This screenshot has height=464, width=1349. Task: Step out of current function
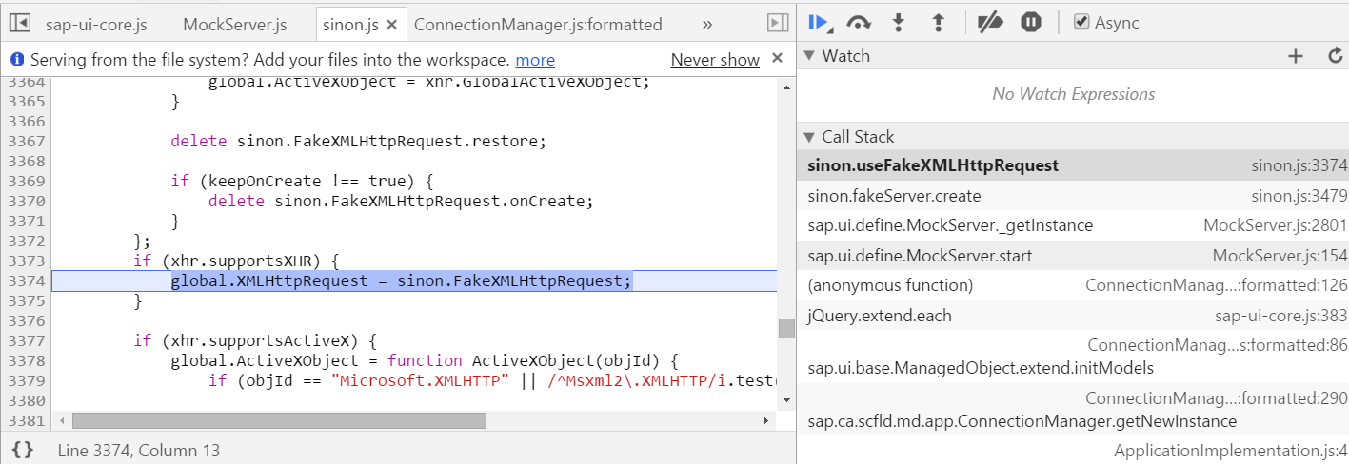point(938,23)
